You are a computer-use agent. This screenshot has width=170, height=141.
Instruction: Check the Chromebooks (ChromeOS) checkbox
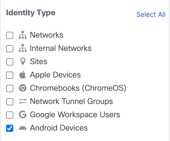pyautogui.click(x=10, y=88)
